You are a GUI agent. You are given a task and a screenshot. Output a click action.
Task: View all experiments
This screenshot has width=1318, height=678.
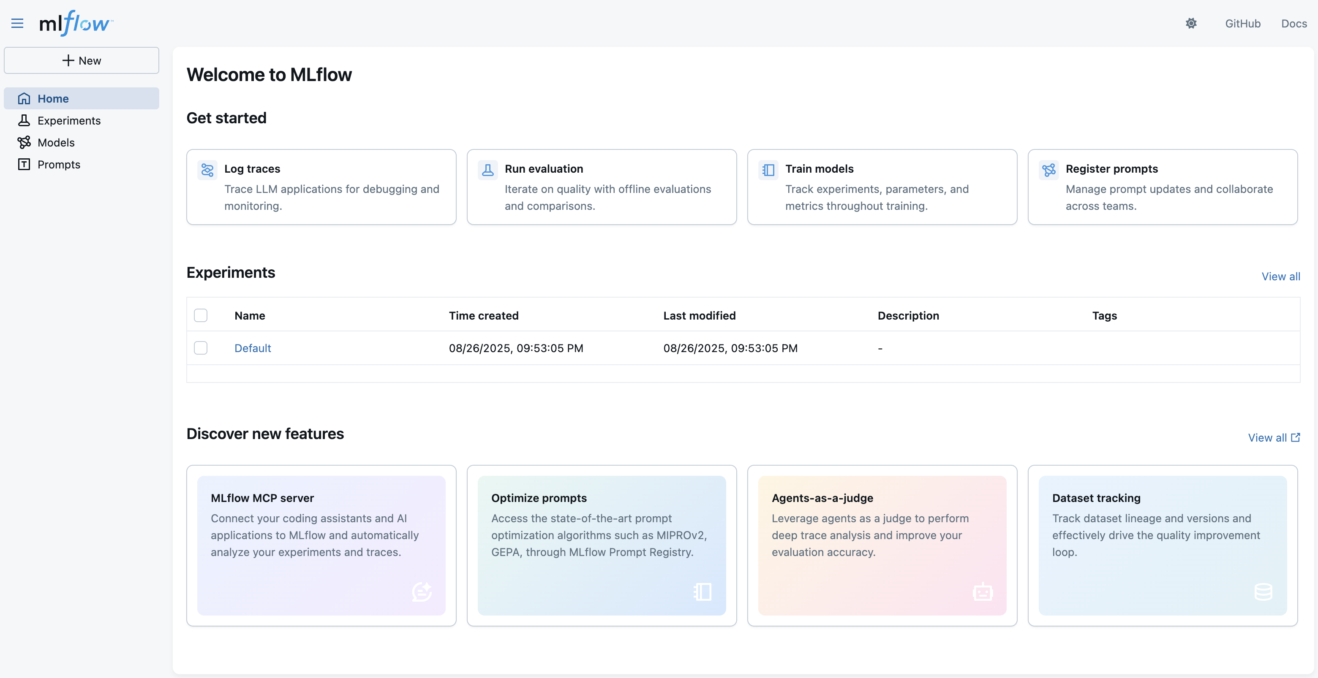click(x=1280, y=276)
